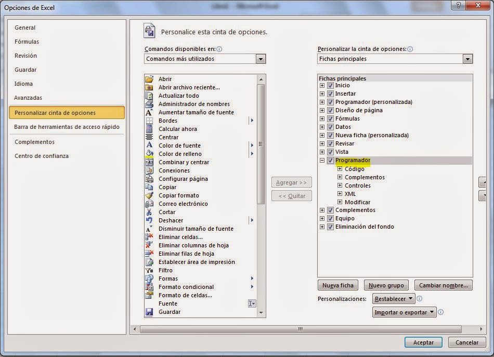Viewport: 494px width, 357px height.
Task: Open the Fichas principales dropdown
Action: coord(467,59)
